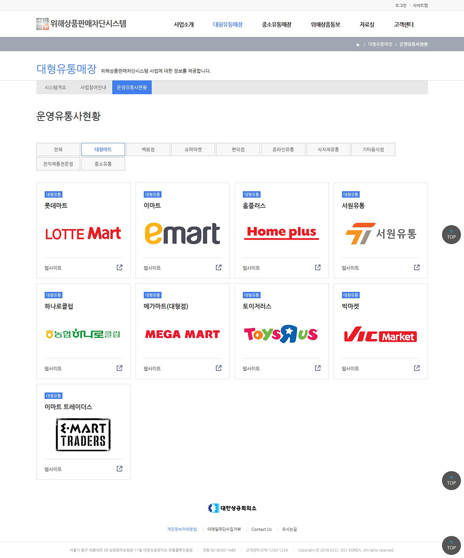This screenshot has width=464, height=558.
Task: Open the 위해상품통보 main menu
Action: tap(325, 25)
